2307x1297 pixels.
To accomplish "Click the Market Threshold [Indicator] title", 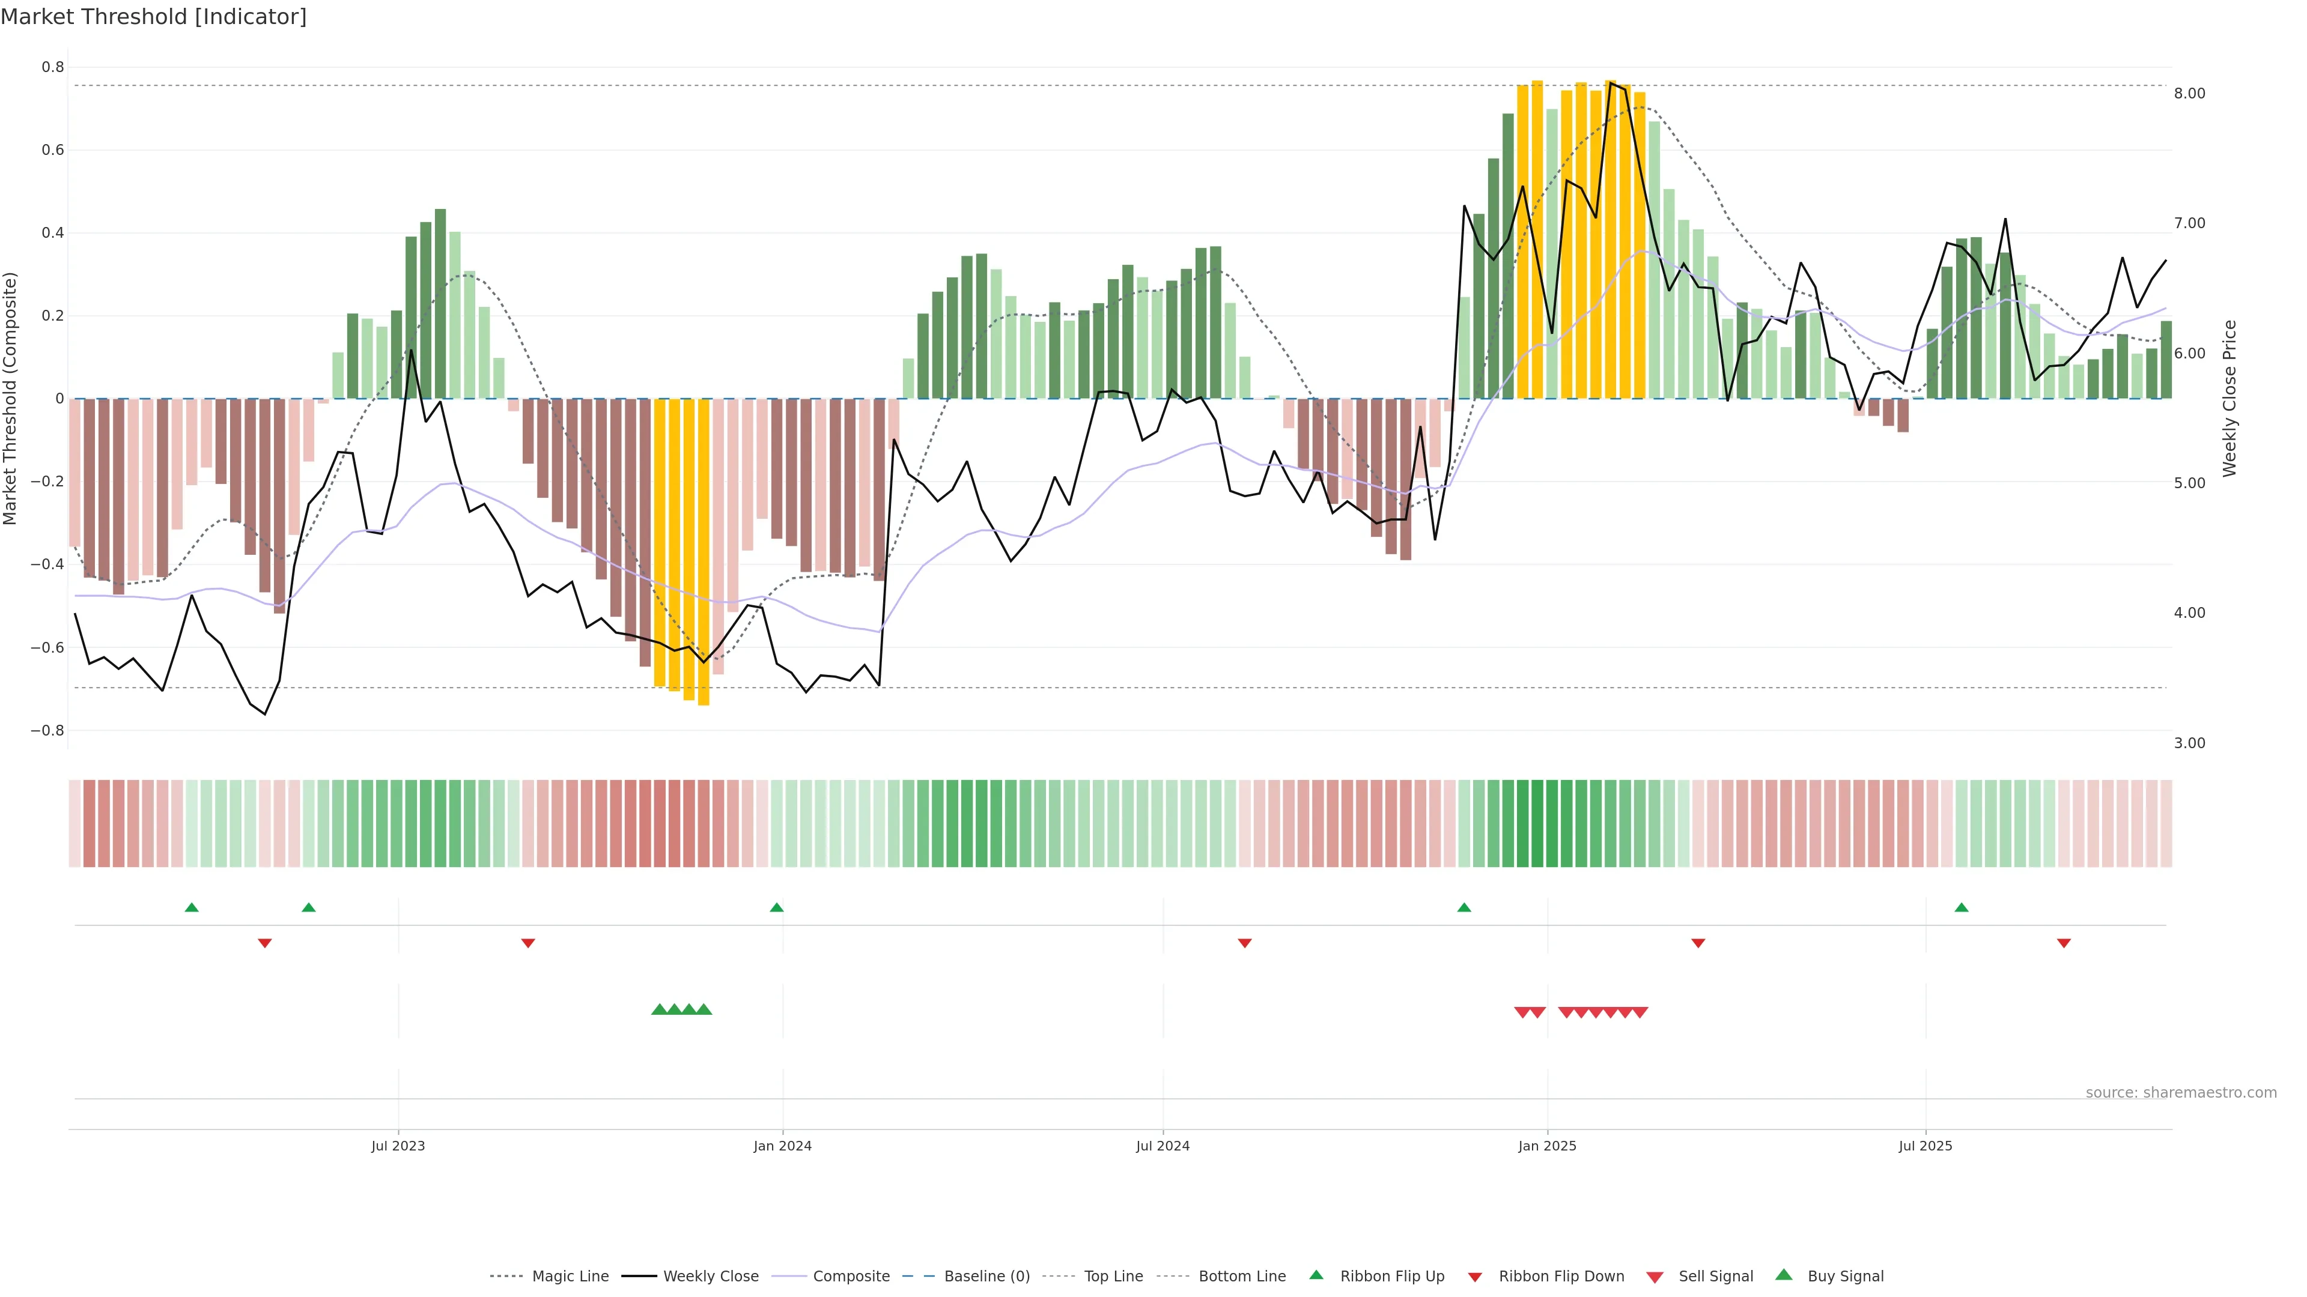I will point(153,17).
